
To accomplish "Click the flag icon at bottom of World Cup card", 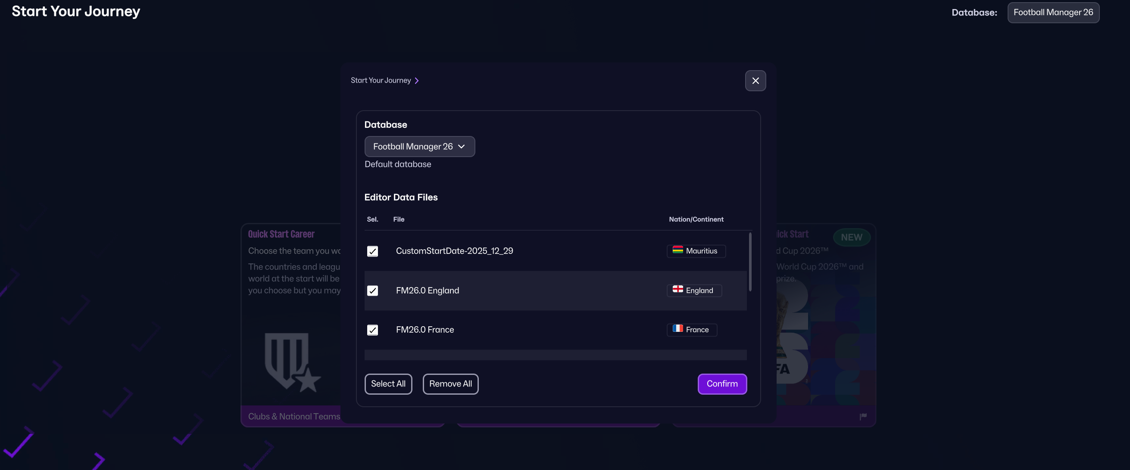I will click(x=863, y=416).
